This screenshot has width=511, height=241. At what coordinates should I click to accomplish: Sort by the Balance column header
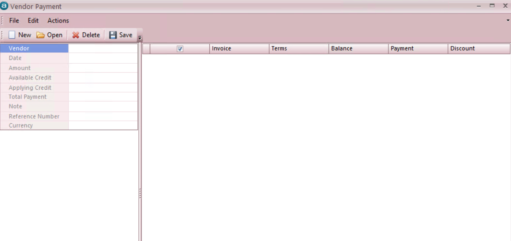click(x=358, y=48)
